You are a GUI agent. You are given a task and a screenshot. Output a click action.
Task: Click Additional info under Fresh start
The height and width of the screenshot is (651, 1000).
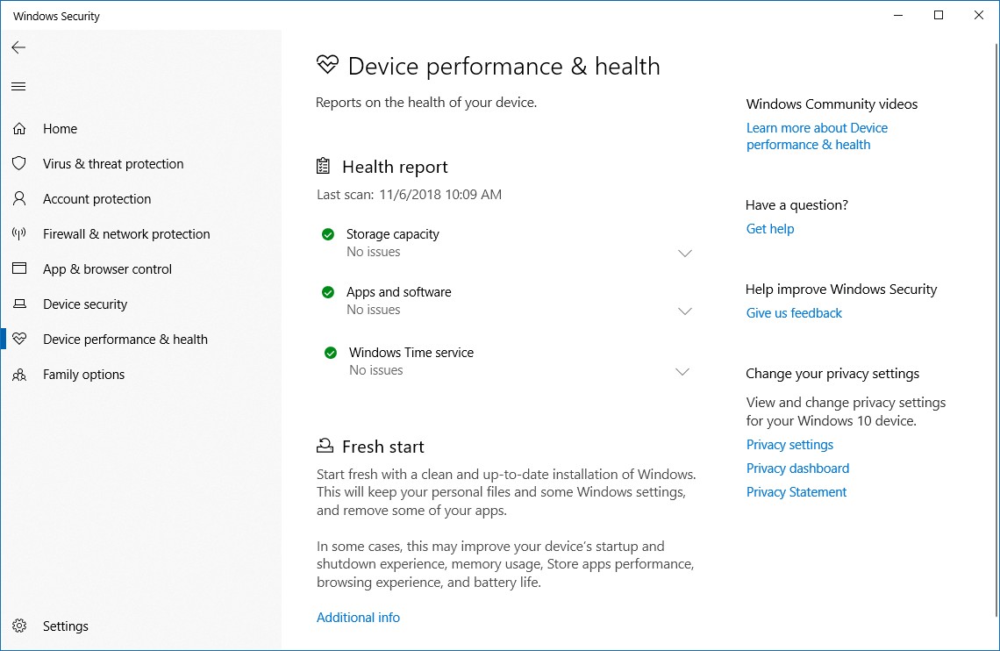pyautogui.click(x=358, y=617)
